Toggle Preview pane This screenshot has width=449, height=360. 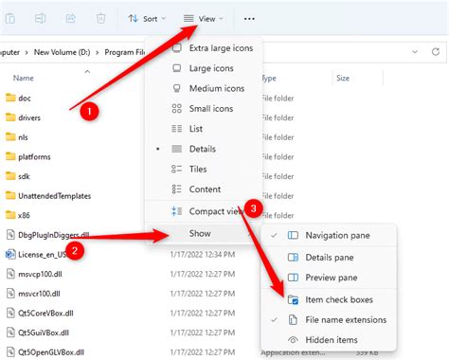coord(329,278)
